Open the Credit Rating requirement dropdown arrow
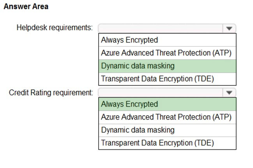 pyautogui.click(x=229, y=92)
